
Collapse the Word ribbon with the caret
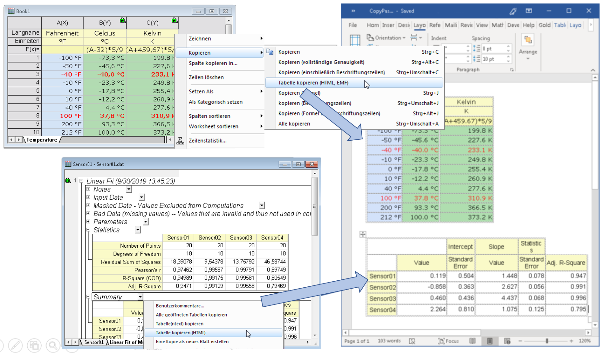593,70
